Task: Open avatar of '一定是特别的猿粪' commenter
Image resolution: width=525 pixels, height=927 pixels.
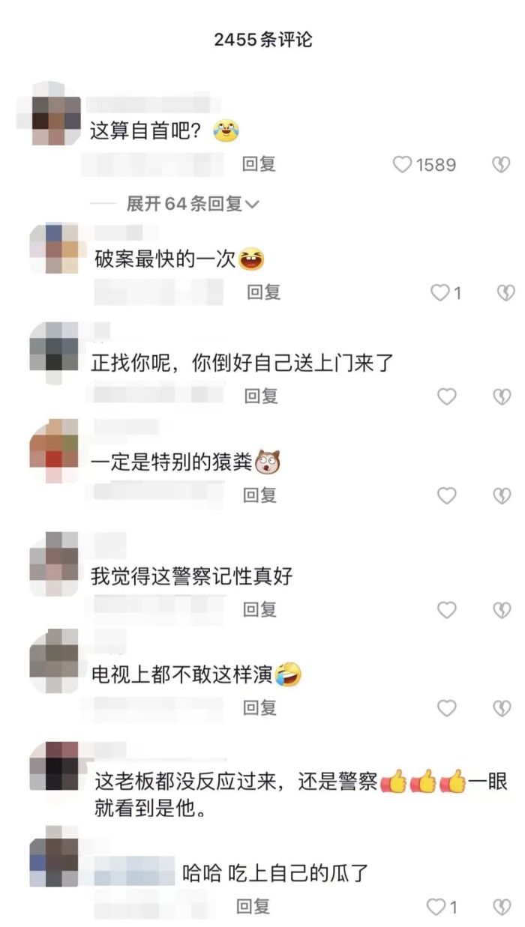Action: (x=54, y=450)
